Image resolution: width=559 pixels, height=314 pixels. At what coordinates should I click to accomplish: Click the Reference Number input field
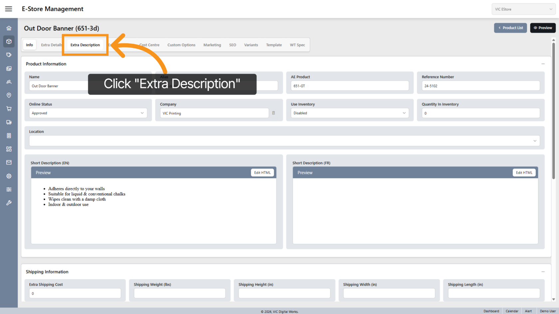click(480, 86)
